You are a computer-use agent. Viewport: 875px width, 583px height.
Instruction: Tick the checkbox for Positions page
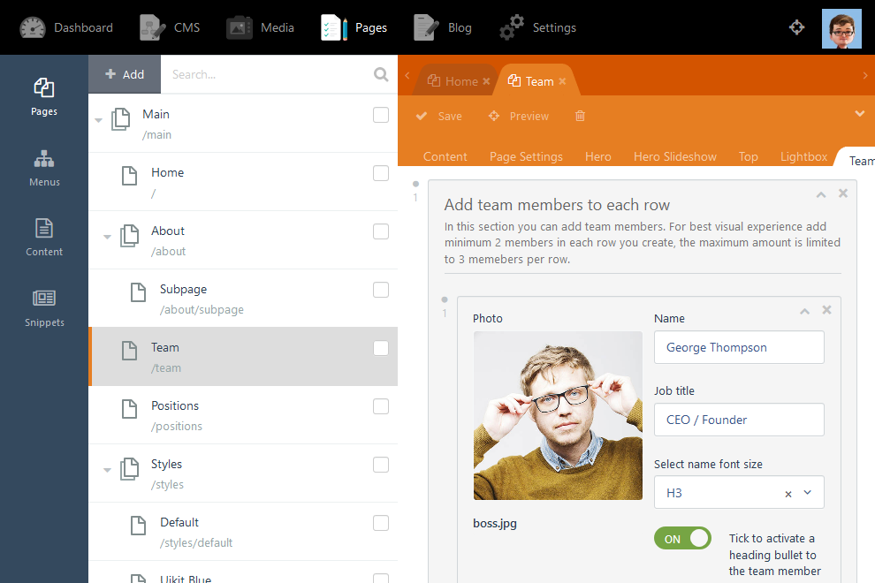pos(381,406)
